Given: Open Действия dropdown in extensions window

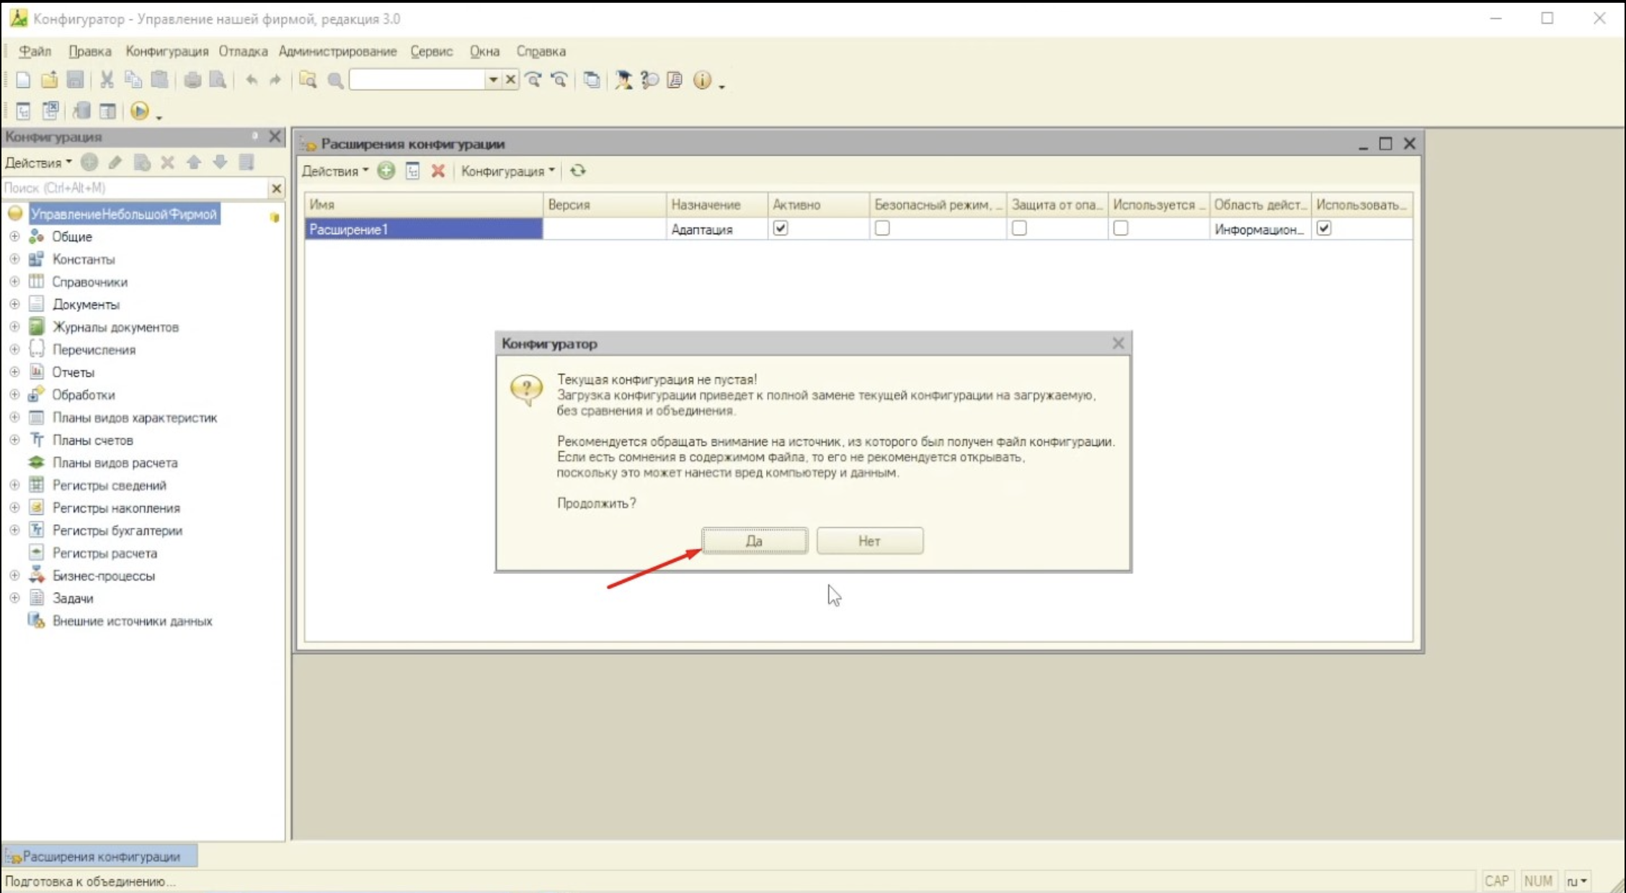Looking at the screenshot, I should point(334,171).
